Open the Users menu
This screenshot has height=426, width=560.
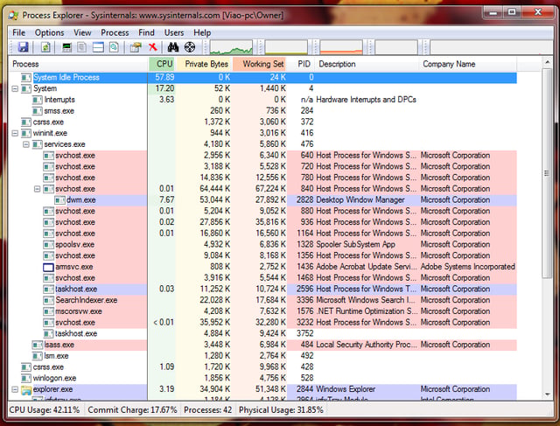point(174,33)
